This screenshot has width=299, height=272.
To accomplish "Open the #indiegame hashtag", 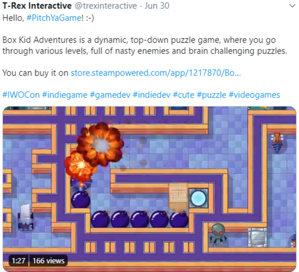I will (65, 95).
